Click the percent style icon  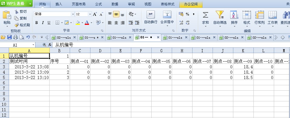point(187,14)
